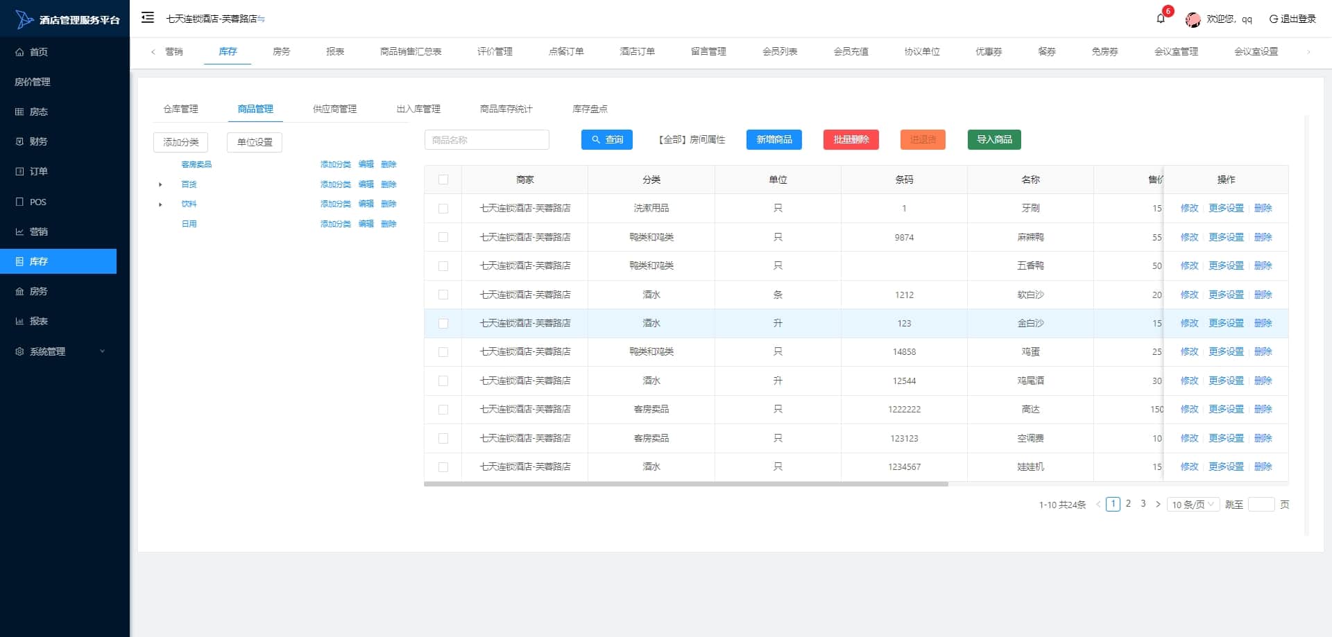Switch to the 供应商管理 tab
The height and width of the screenshot is (637, 1332).
point(334,109)
